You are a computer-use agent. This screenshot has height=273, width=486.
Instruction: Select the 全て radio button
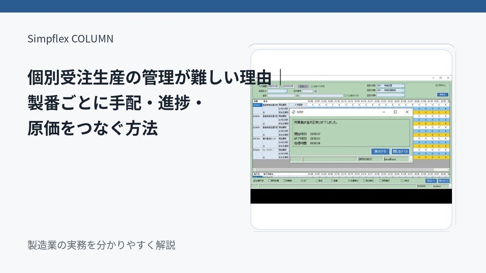coord(301,181)
